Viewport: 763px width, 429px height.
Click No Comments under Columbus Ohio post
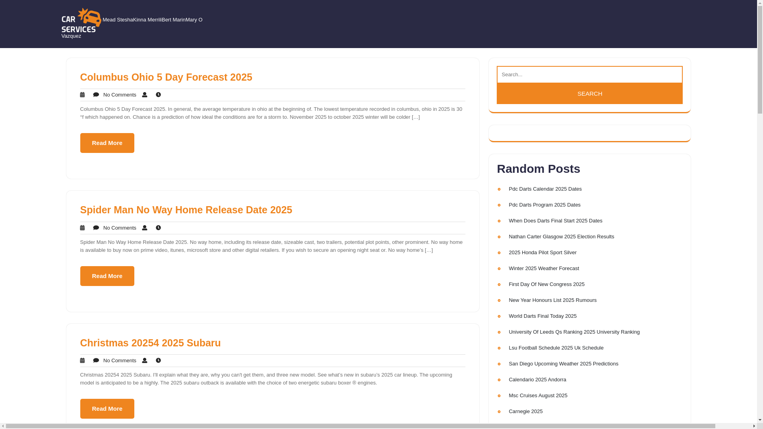120,95
